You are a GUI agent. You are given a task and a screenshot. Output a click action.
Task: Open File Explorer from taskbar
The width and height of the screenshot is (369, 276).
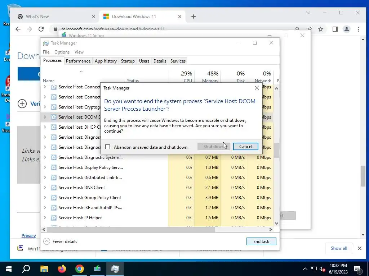pos(44,269)
